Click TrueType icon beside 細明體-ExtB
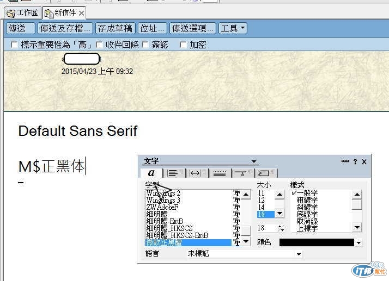Image resolution: width=389 pixels, height=281 pixels. point(236,221)
